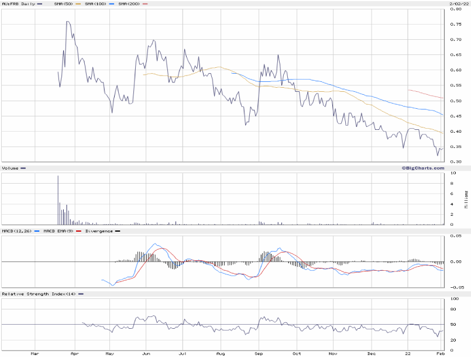
Task: Click the Millions volume axis label
Action: coord(466,199)
